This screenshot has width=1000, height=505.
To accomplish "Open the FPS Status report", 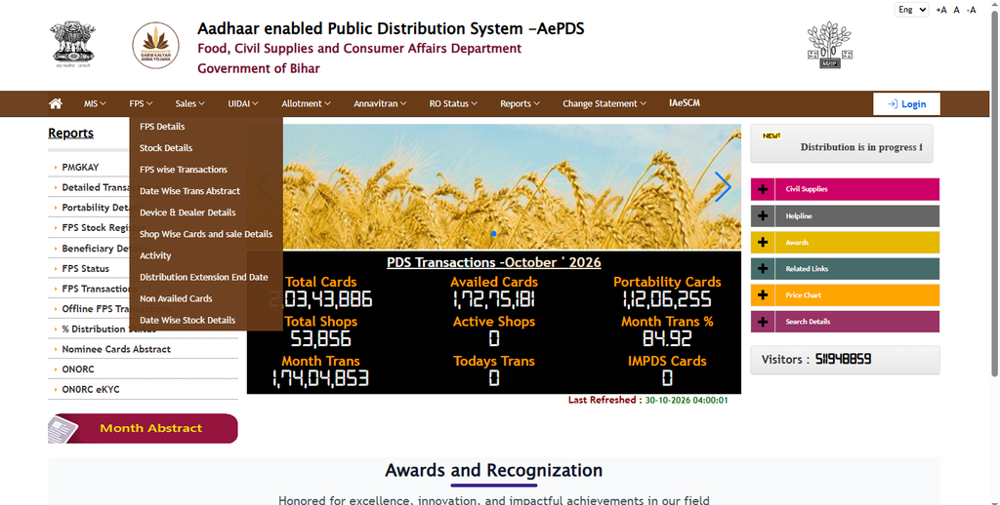I will click(86, 269).
